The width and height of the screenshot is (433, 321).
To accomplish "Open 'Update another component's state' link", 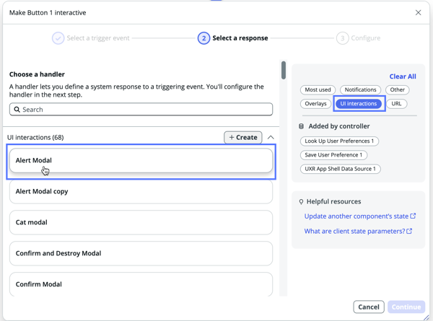I will coord(357,216).
